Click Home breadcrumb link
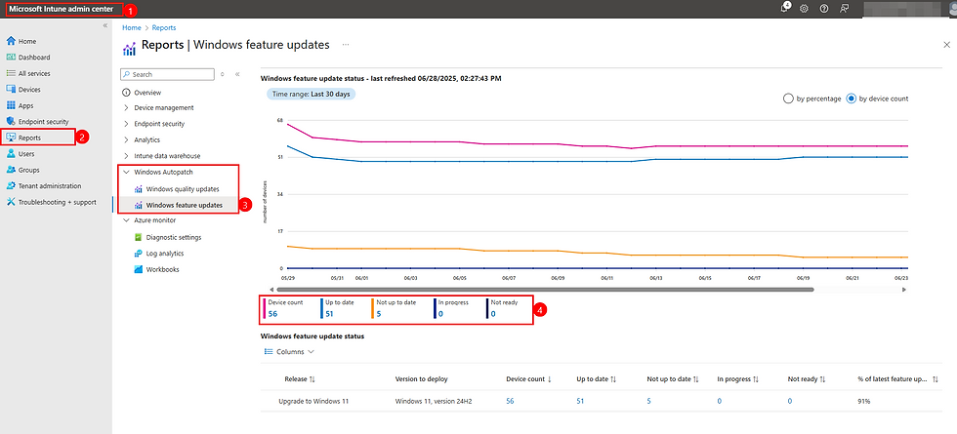Image resolution: width=957 pixels, height=434 pixels. (131, 28)
